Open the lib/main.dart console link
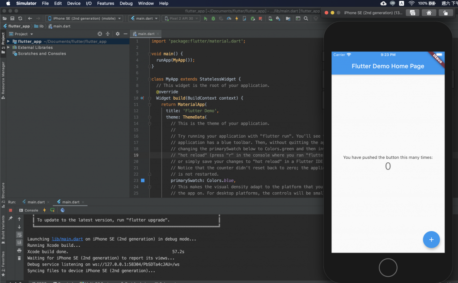This screenshot has width=458, height=283. [x=67, y=239]
